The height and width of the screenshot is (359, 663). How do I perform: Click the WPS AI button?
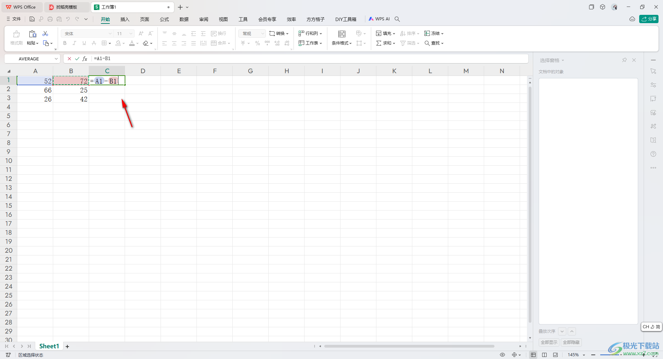pyautogui.click(x=379, y=19)
